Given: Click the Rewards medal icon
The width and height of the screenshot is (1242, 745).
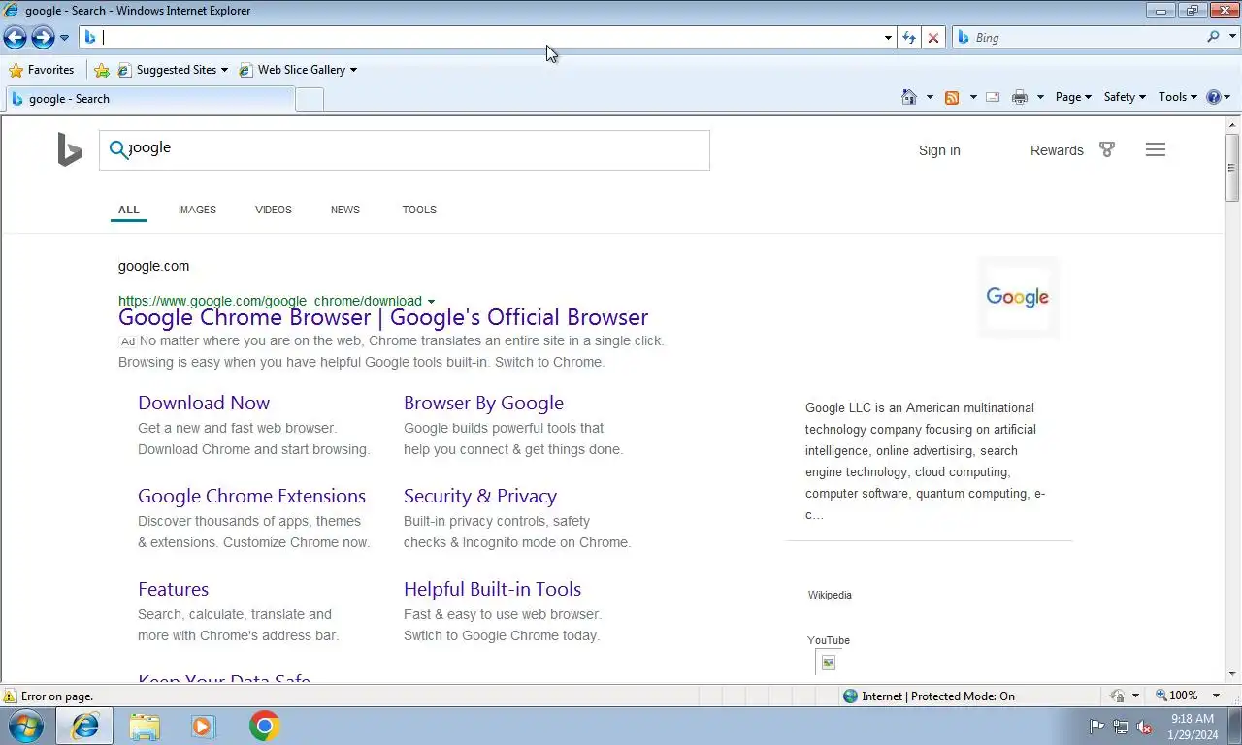Looking at the screenshot, I should 1107,149.
